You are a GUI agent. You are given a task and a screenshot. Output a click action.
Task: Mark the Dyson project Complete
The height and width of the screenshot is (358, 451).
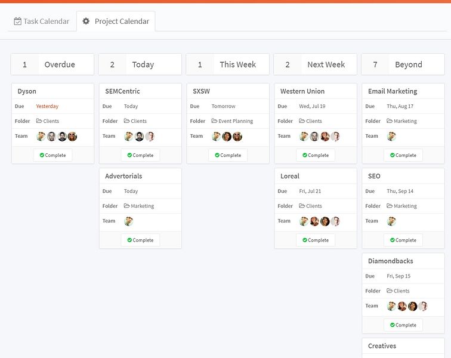tap(52, 155)
